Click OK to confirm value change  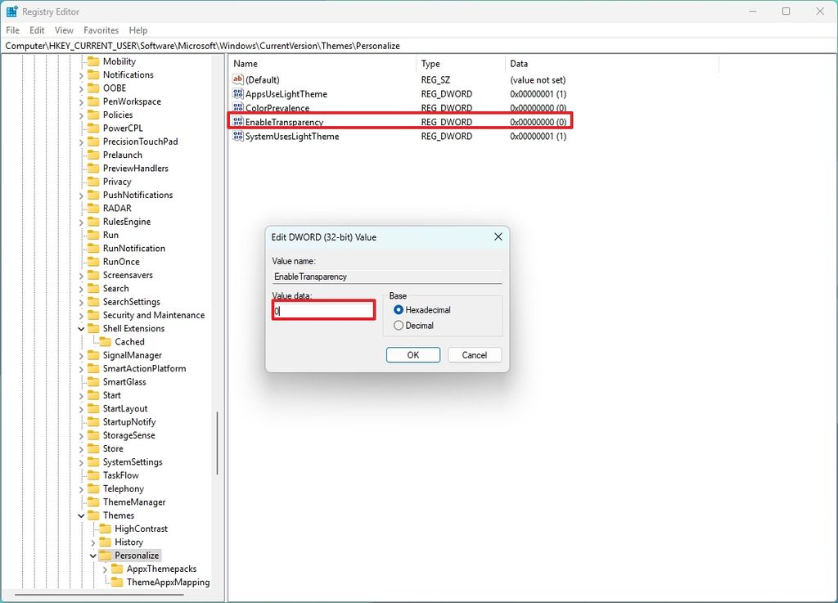tap(413, 354)
